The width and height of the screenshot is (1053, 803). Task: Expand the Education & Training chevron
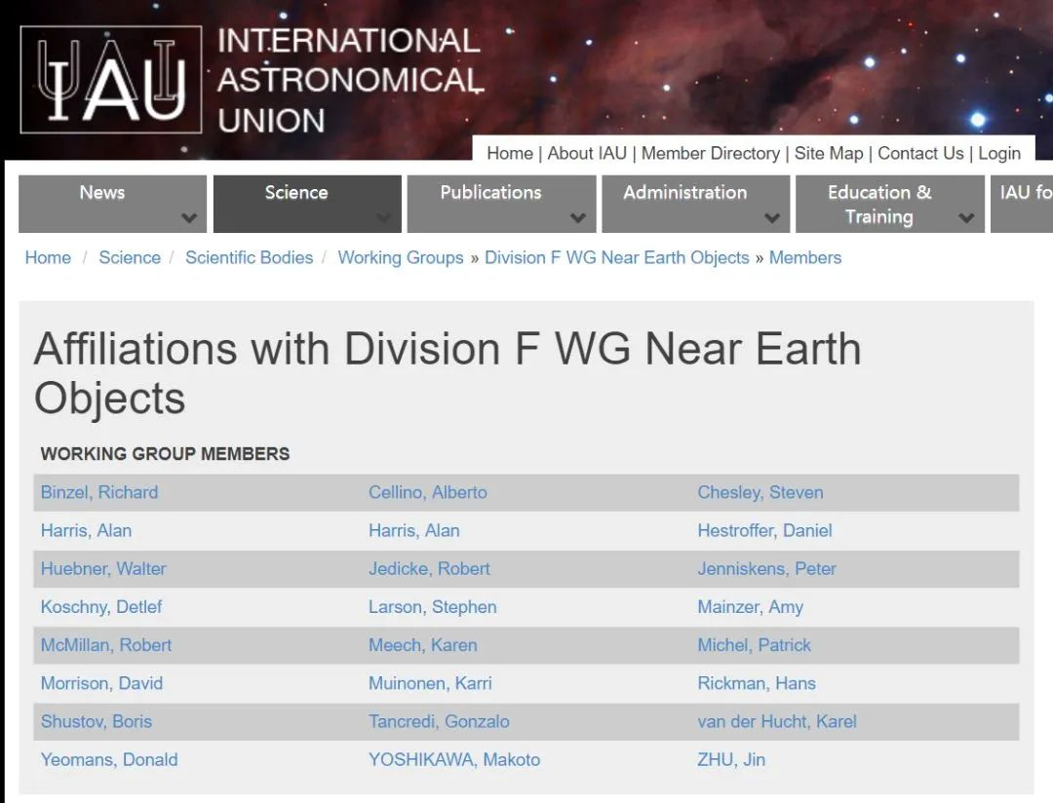(966, 218)
